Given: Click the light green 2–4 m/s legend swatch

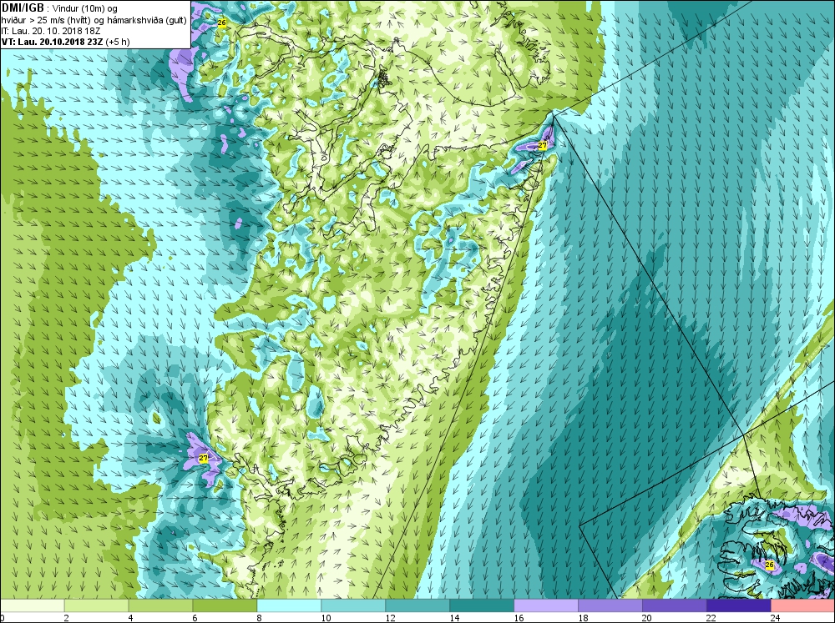Looking at the screenshot, I should coord(96,606).
